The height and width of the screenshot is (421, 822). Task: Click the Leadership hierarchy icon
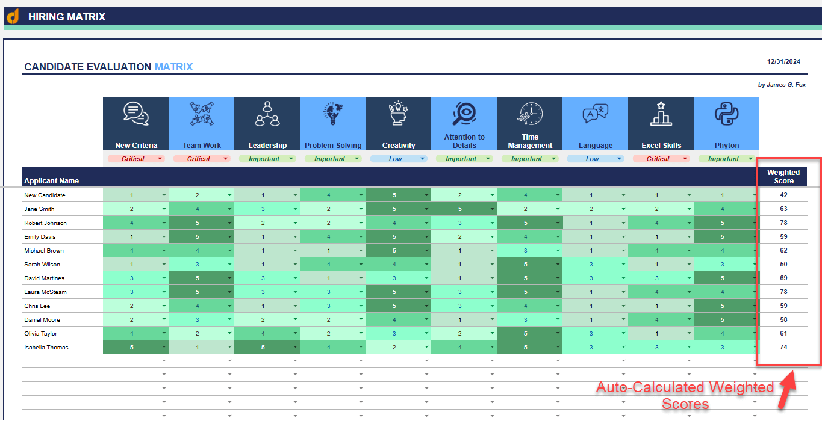[267, 114]
